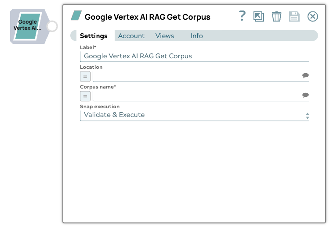Delete the snap using trash icon

coord(276,17)
